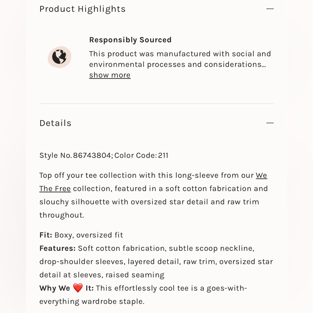Click the bold 'Features:' label
The image size is (313, 313).
tap(58, 248)
